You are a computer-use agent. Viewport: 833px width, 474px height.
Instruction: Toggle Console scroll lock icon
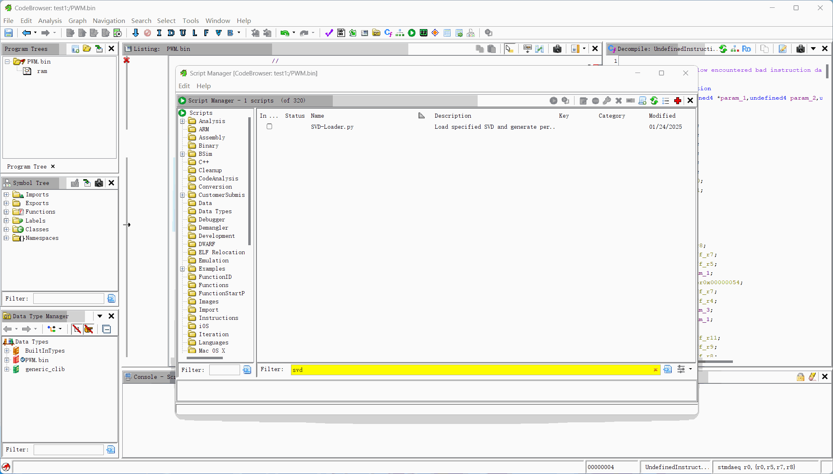pyautogui.click(x=800, y=377)
